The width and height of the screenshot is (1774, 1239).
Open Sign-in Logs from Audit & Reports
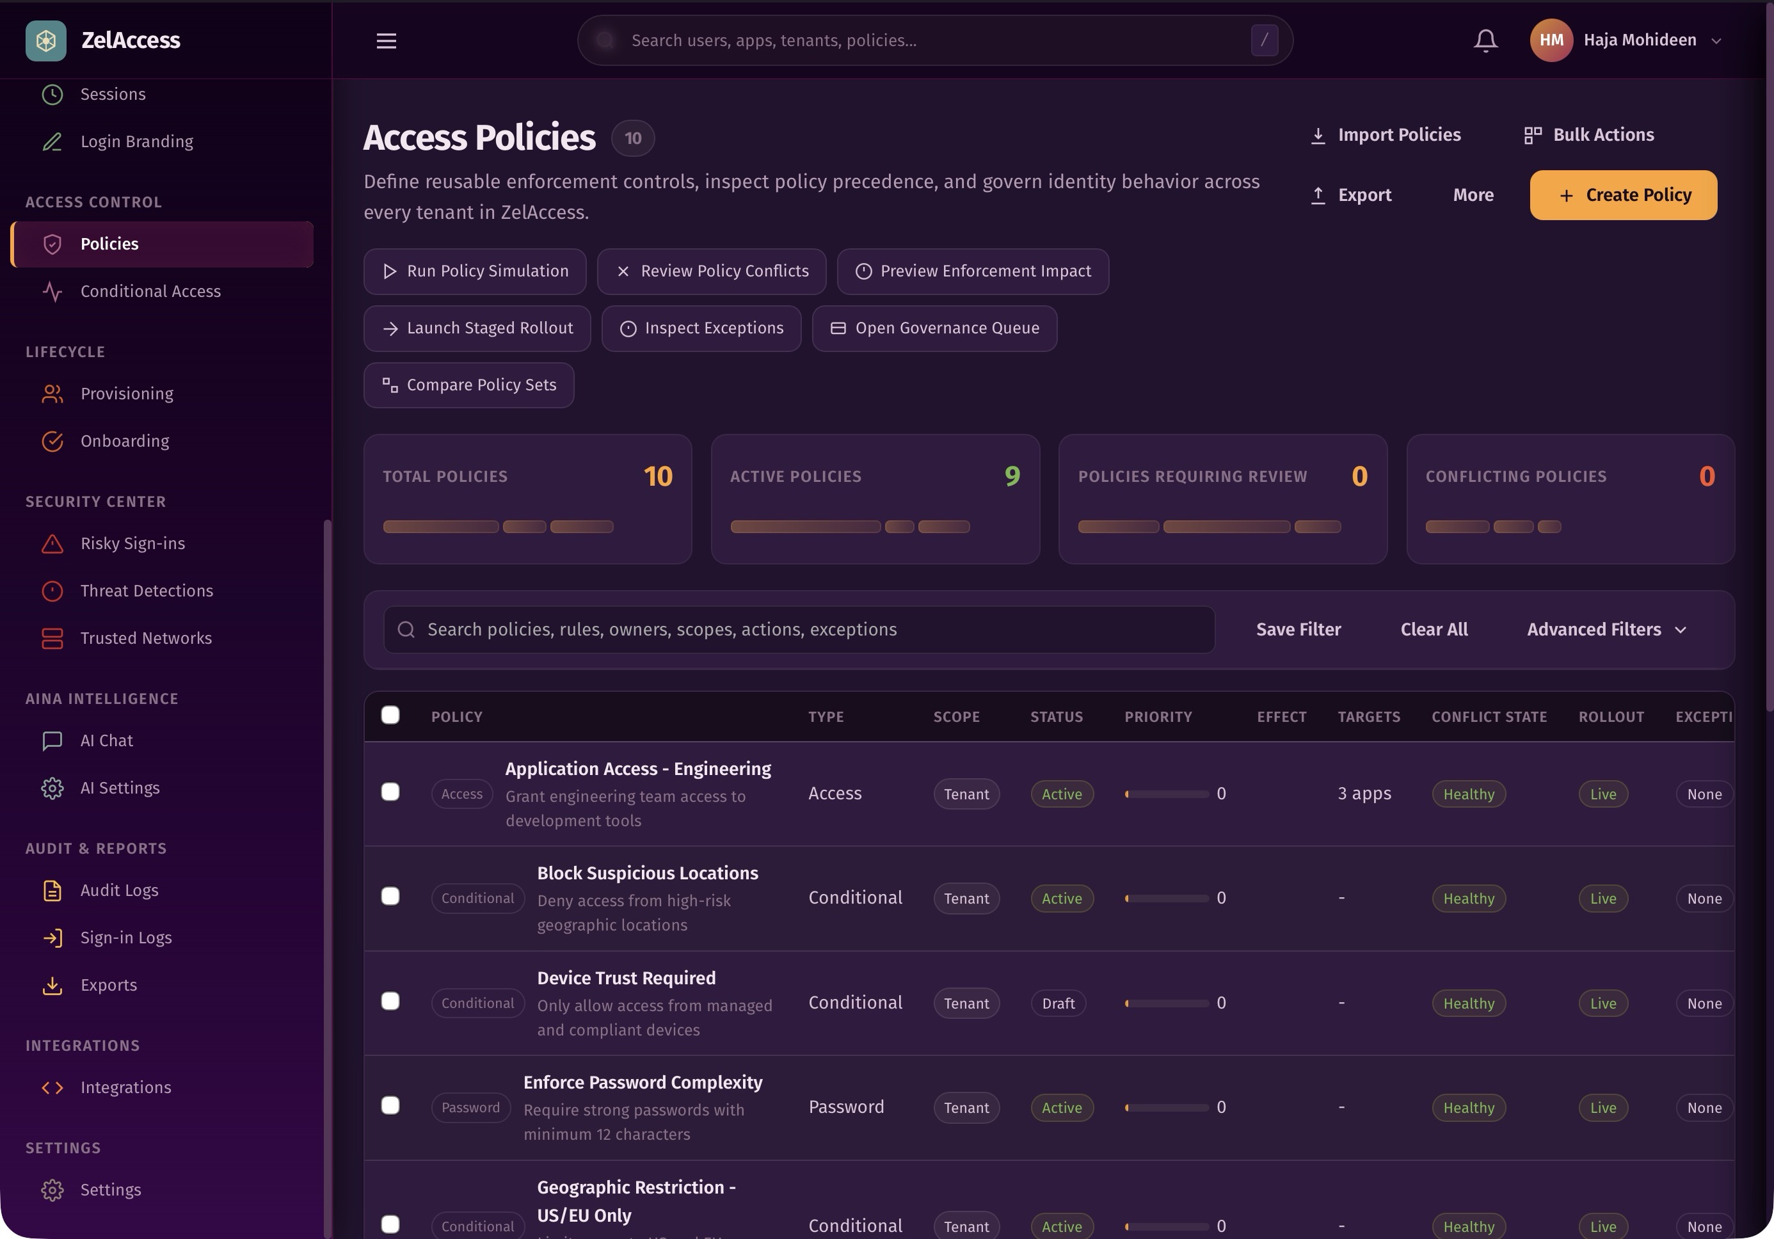pyautogui.click(x=126, y=937)
